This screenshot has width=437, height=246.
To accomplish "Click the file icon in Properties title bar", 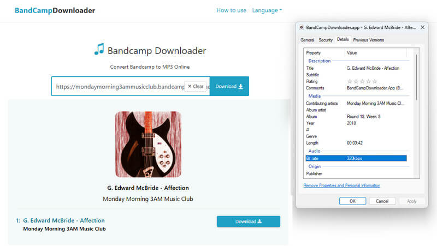I will (x=302, y=27).
